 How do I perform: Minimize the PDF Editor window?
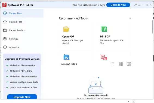click(x=143, y=5)
